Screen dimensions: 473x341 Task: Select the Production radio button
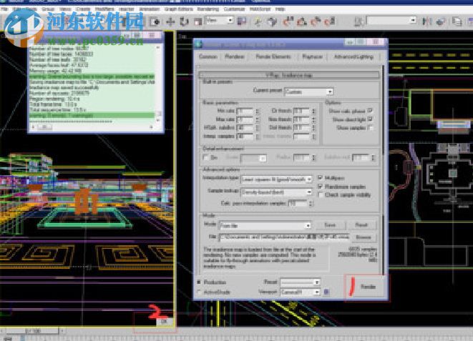click(x=199, y=282)
